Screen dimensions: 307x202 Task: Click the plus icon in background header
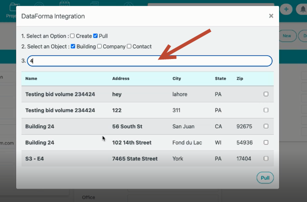[286, 9]
